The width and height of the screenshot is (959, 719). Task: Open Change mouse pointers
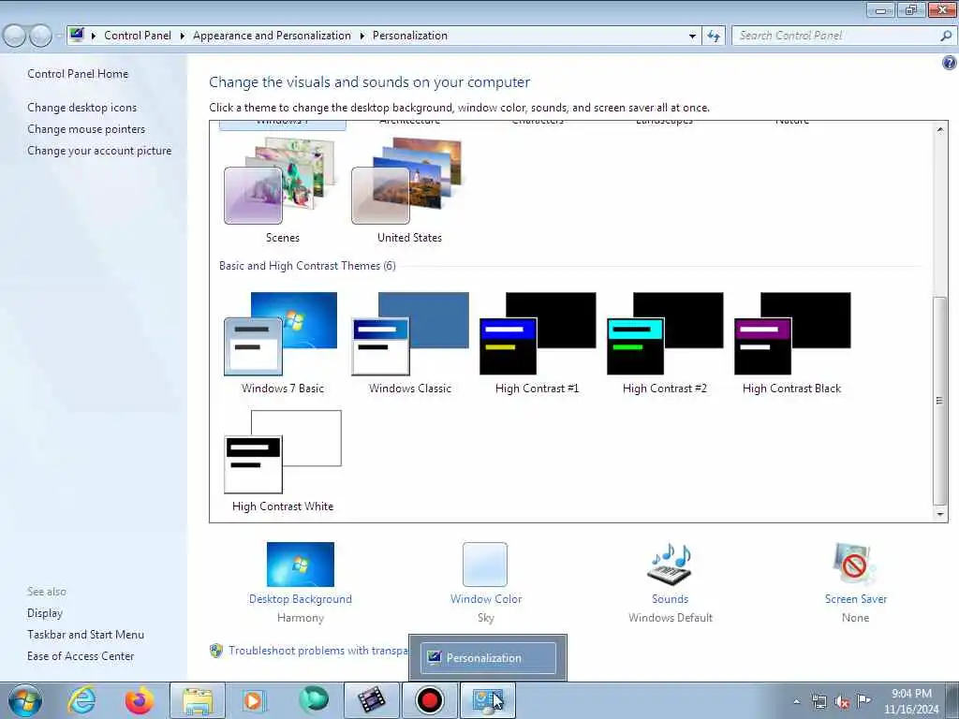pyautogui.click(x=86, y=129)
